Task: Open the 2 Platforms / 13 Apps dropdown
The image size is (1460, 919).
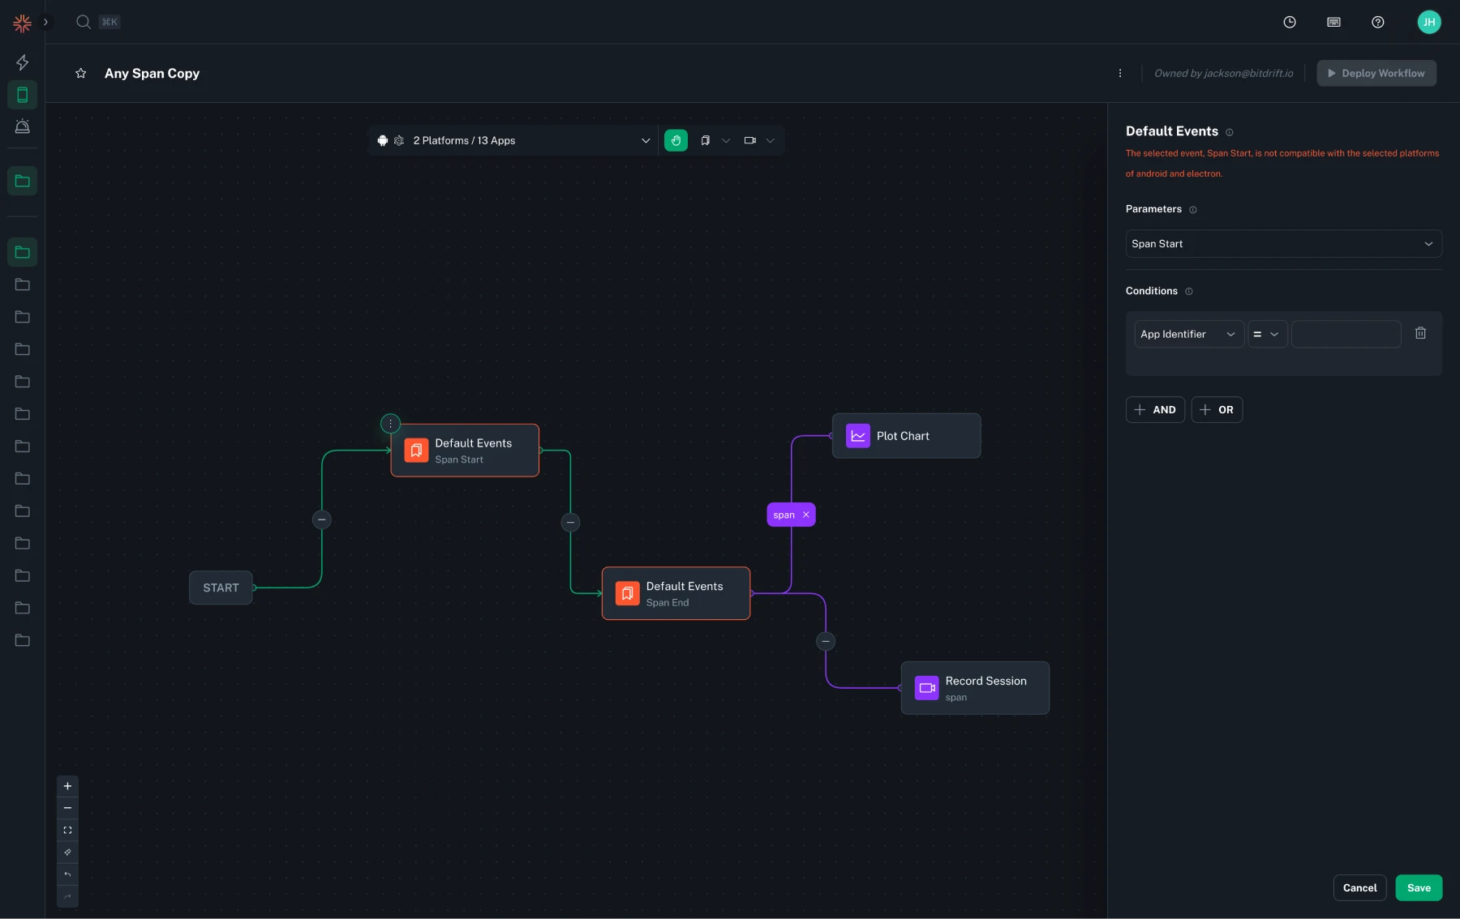Action: click(x=645, y=140)
